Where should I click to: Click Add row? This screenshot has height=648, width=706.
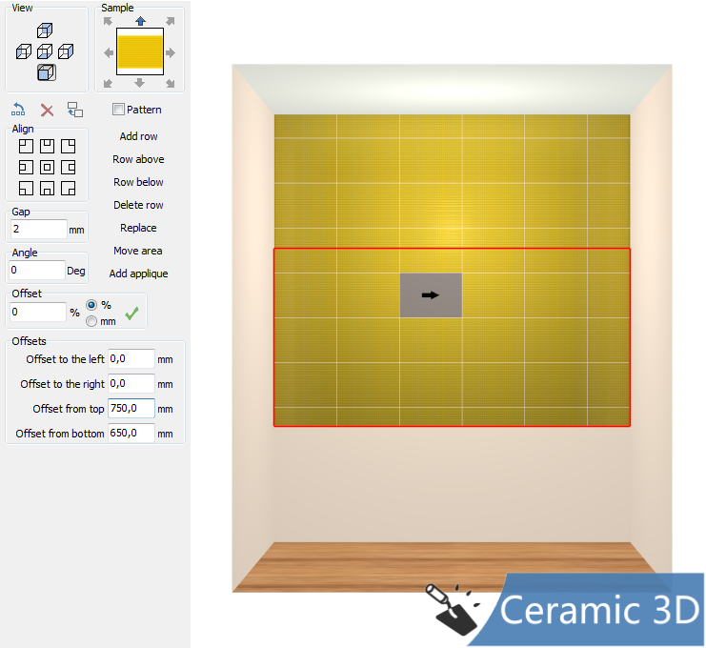(x=139, y=136)
